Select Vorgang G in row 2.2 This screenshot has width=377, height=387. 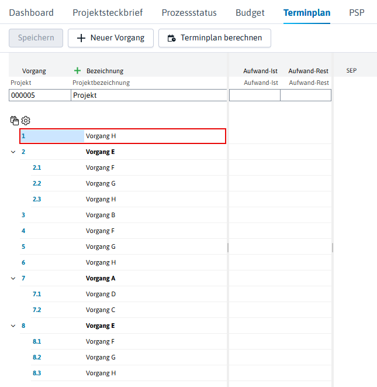pyautogui.click(x=101, y=183)
